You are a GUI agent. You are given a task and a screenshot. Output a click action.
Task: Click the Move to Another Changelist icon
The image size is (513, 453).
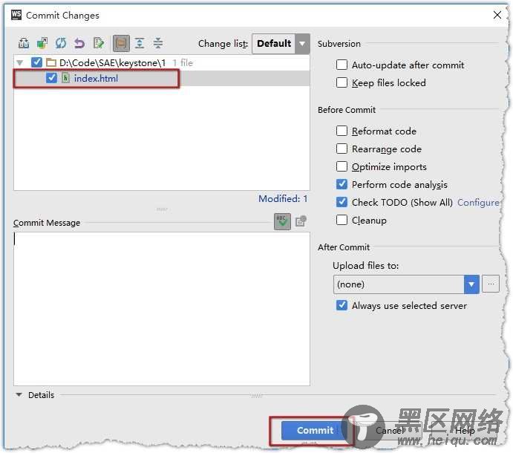(x=42, y=43)
